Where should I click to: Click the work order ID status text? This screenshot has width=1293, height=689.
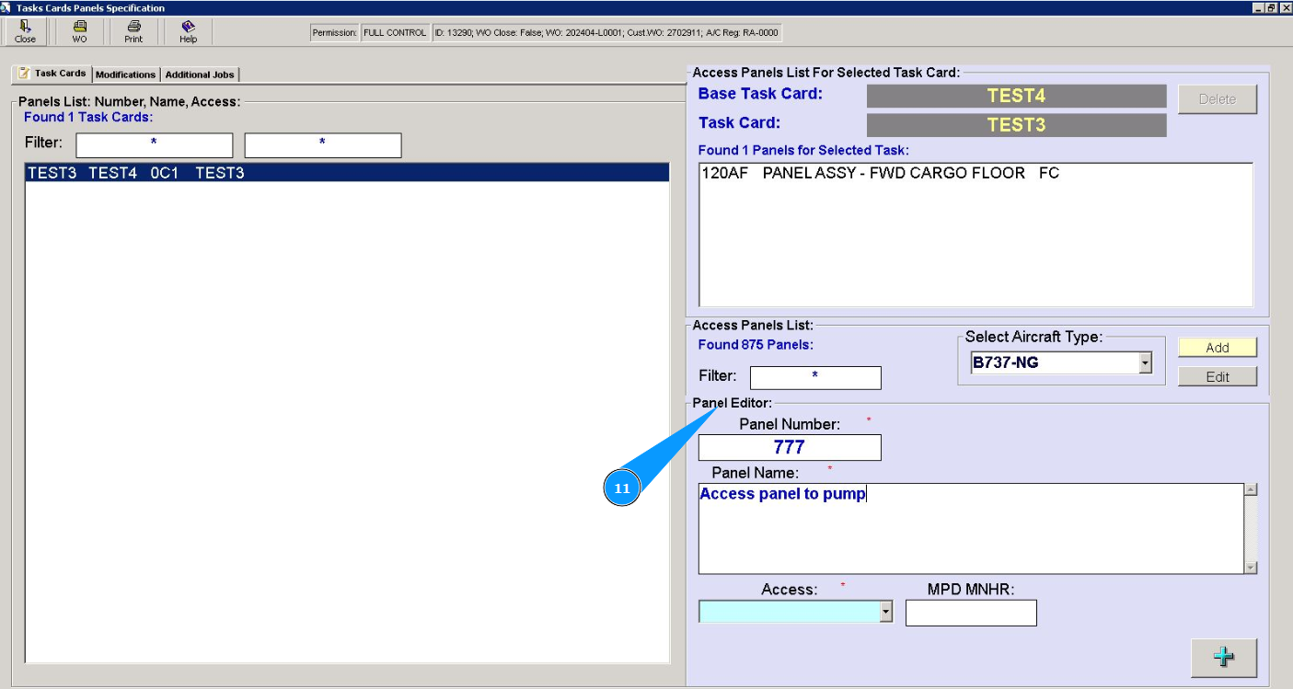(606, 33)
